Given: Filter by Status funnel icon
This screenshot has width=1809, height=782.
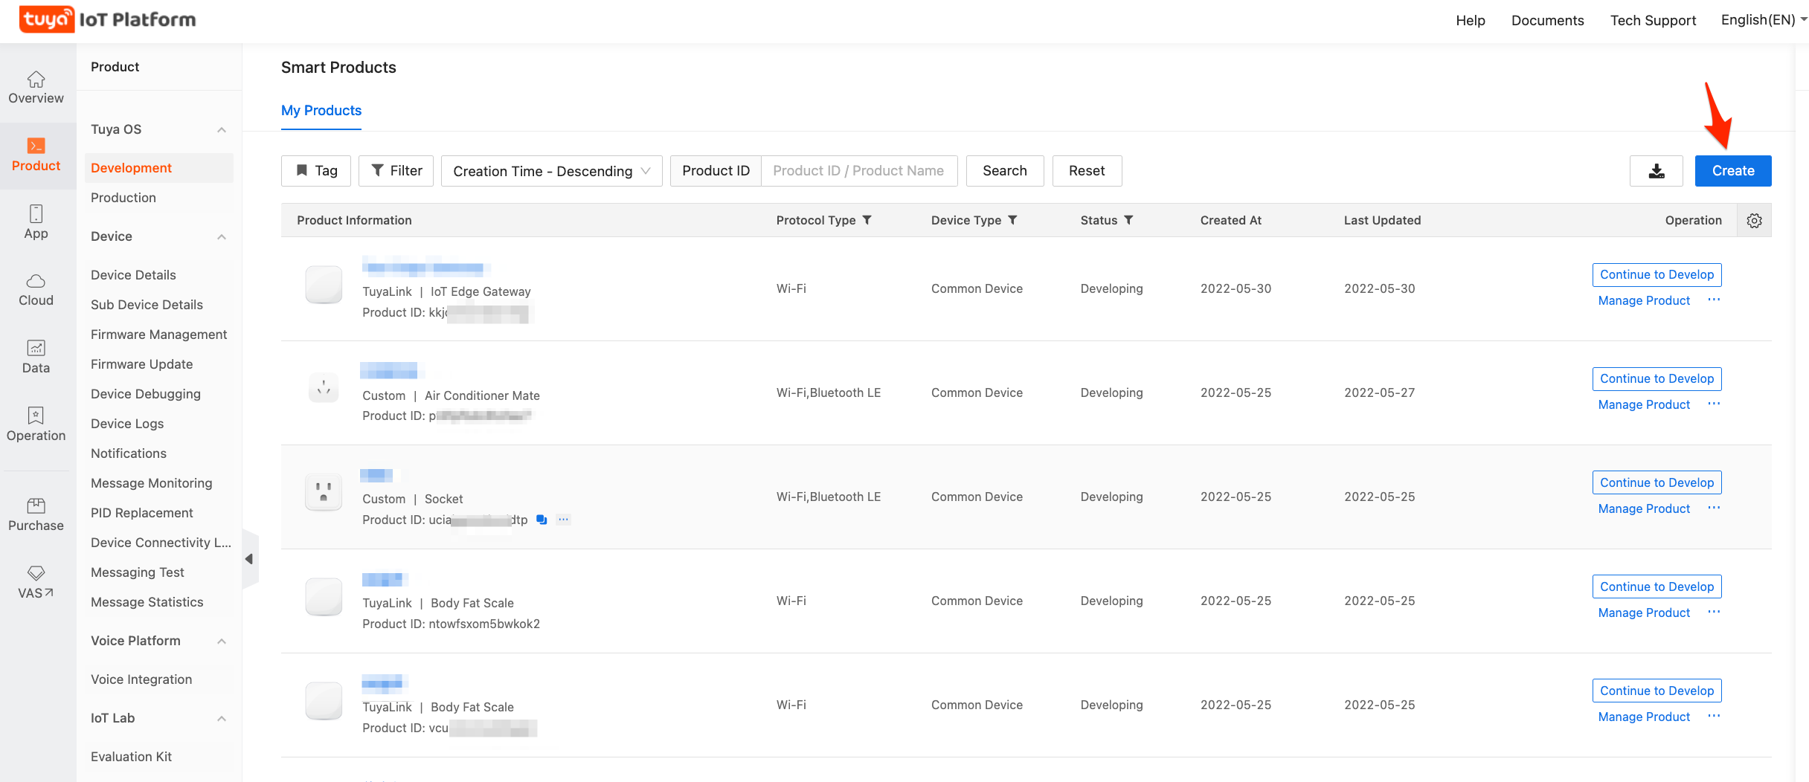Looking at the screenshot, I should (x=1128, y=220).
